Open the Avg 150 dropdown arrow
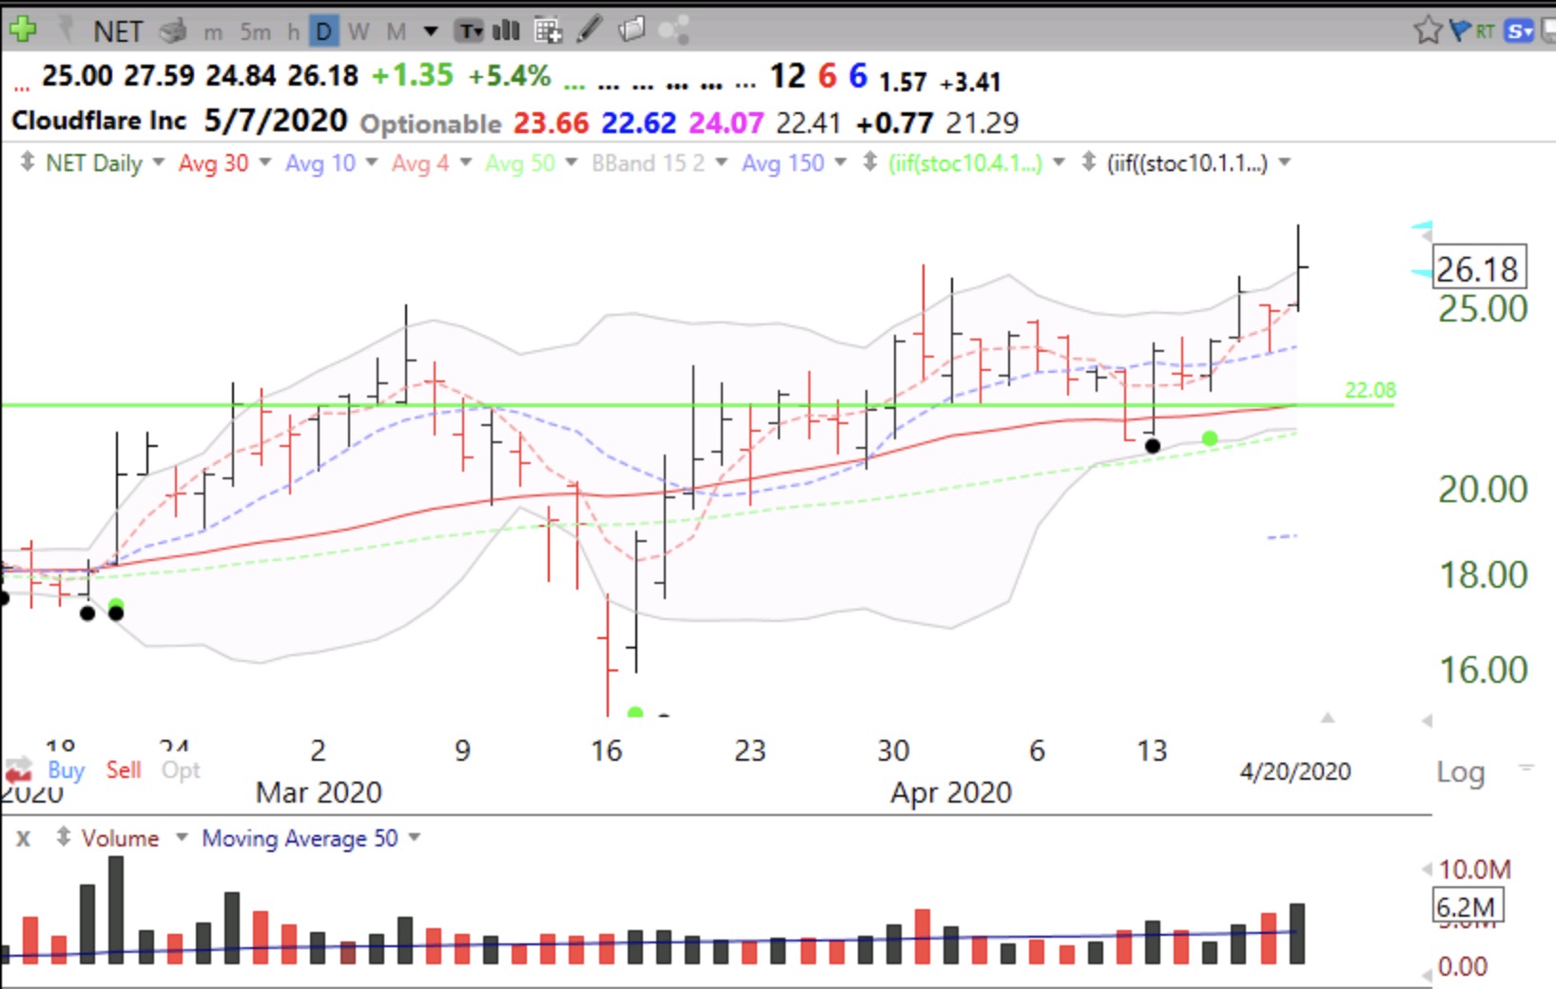Viewport: 1556px width, 989px height. (841, 163)
